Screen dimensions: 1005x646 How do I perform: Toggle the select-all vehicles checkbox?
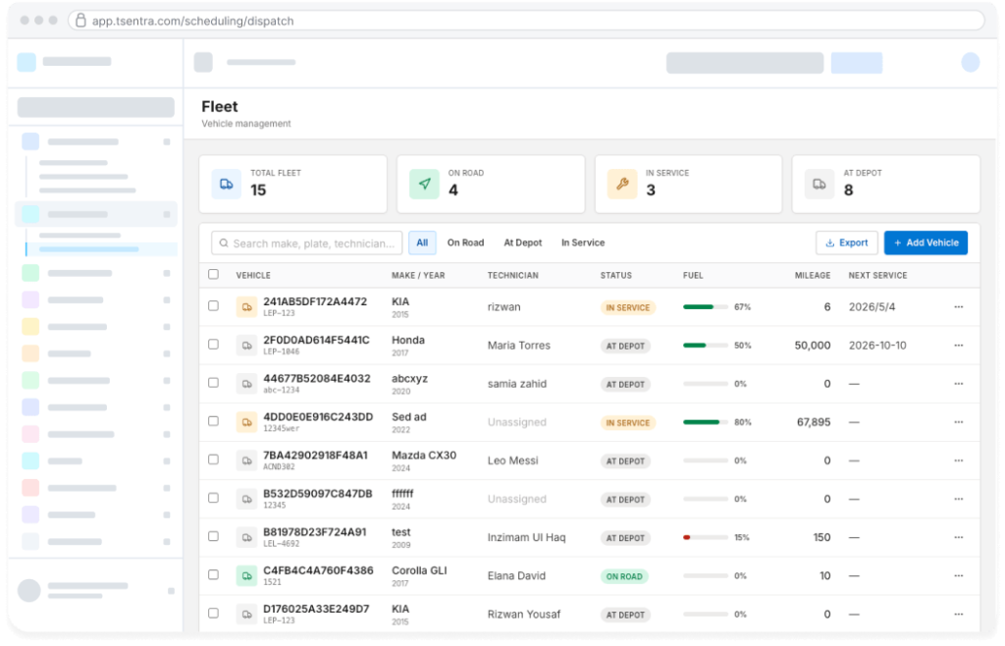213,274
